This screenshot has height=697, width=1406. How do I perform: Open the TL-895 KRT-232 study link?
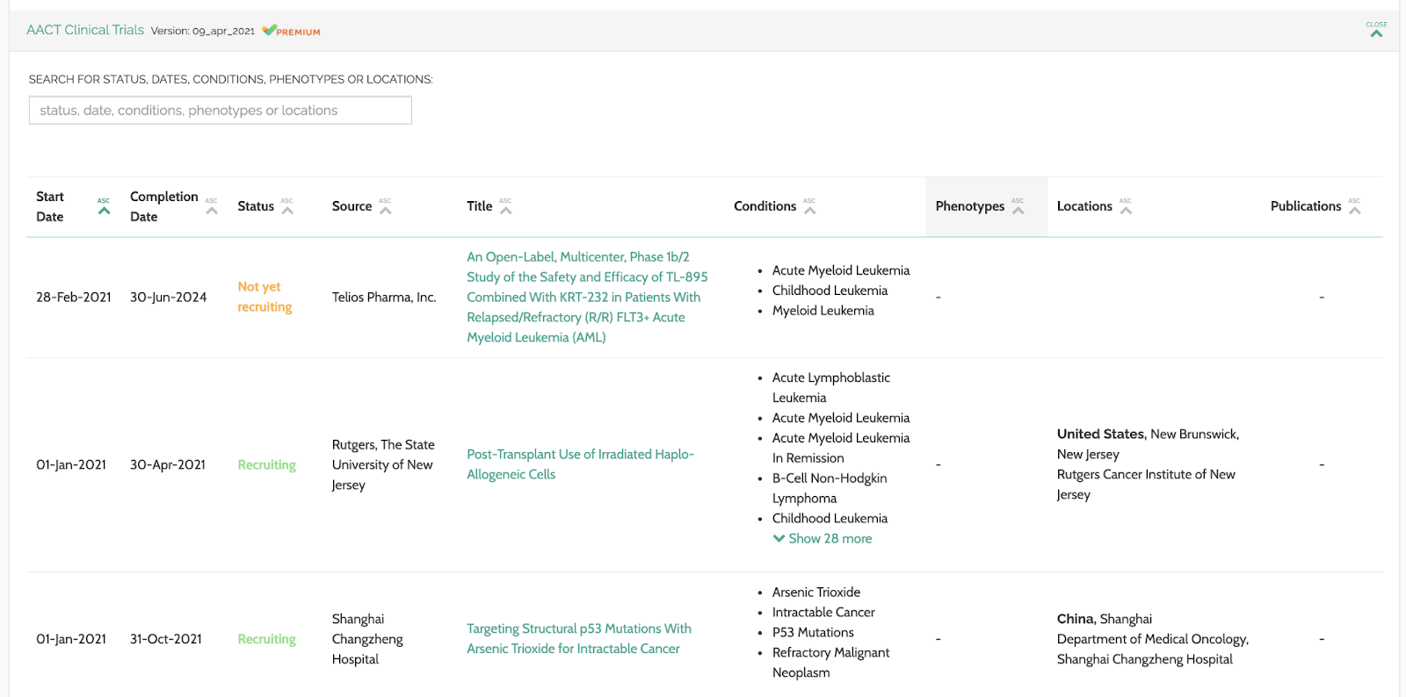click(586, 297)
